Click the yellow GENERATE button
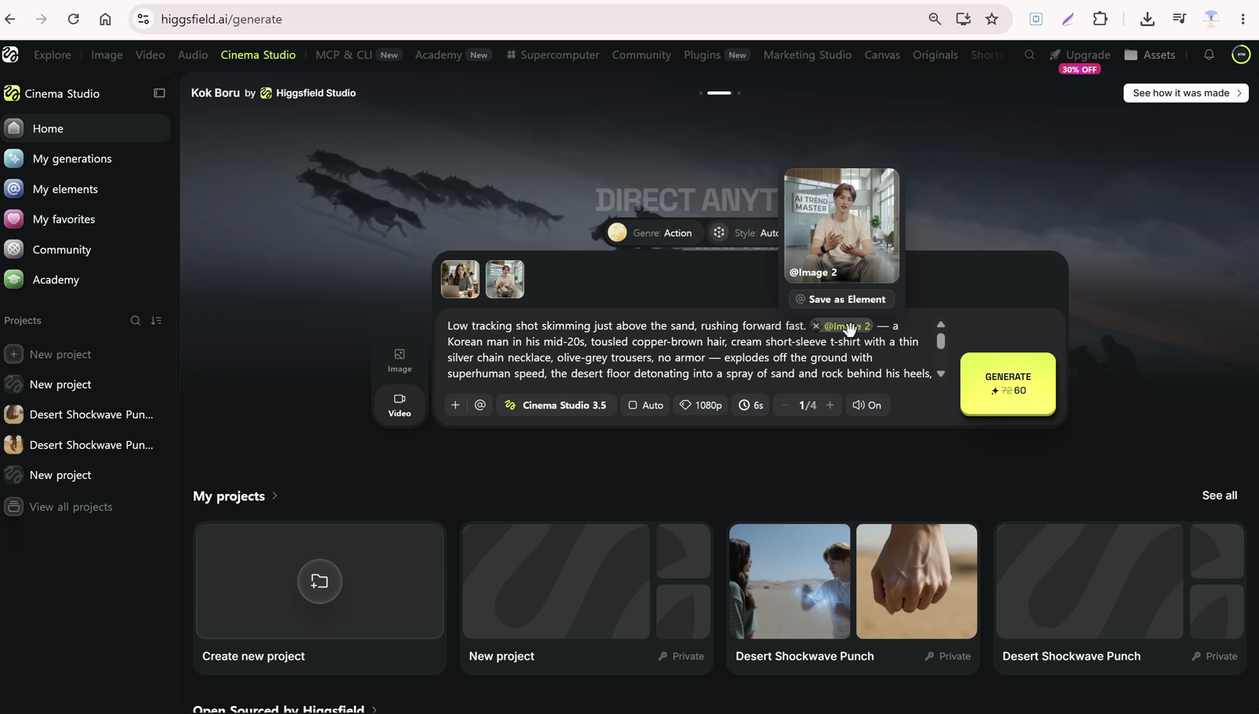 (x=1008, y=384)
